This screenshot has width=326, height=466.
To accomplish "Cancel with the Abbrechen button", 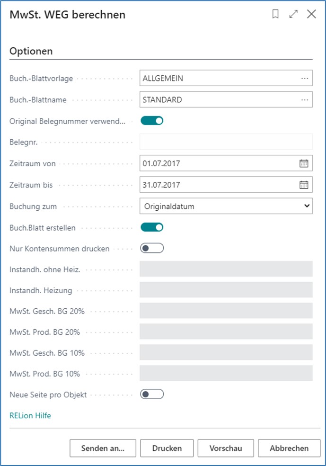I will [x=289, y=448].
